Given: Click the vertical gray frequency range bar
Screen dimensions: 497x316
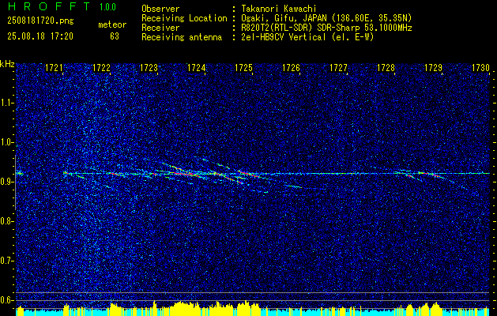Looking at the screenshot, I should point(15,182).
